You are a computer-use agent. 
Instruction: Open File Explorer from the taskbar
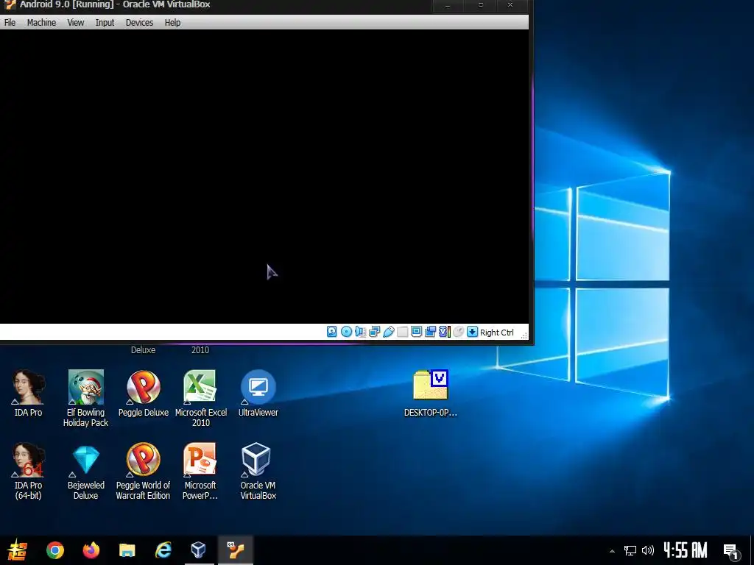click(x=127, y=550)
